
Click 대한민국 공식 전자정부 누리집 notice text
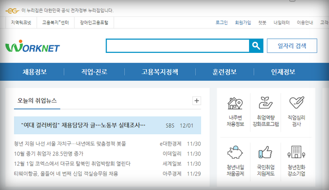(67, 10)
